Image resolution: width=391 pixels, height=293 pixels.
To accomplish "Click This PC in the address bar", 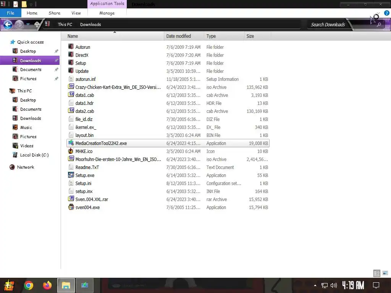I will (x=65, y=24).
